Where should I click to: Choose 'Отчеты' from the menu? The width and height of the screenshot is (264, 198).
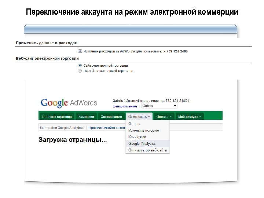[x=147, y=124]
